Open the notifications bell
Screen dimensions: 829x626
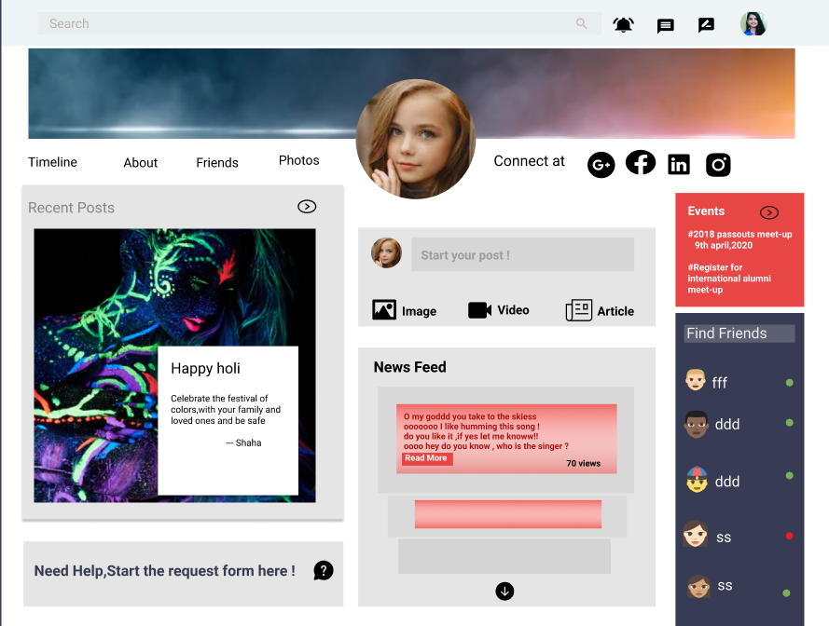623,25
